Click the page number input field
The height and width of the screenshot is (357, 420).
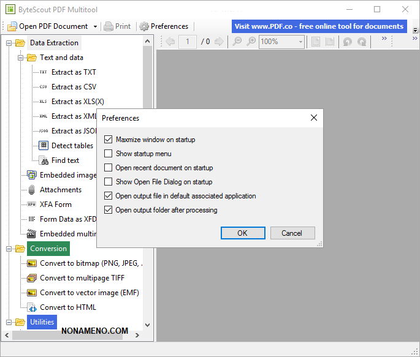point(187,42)
